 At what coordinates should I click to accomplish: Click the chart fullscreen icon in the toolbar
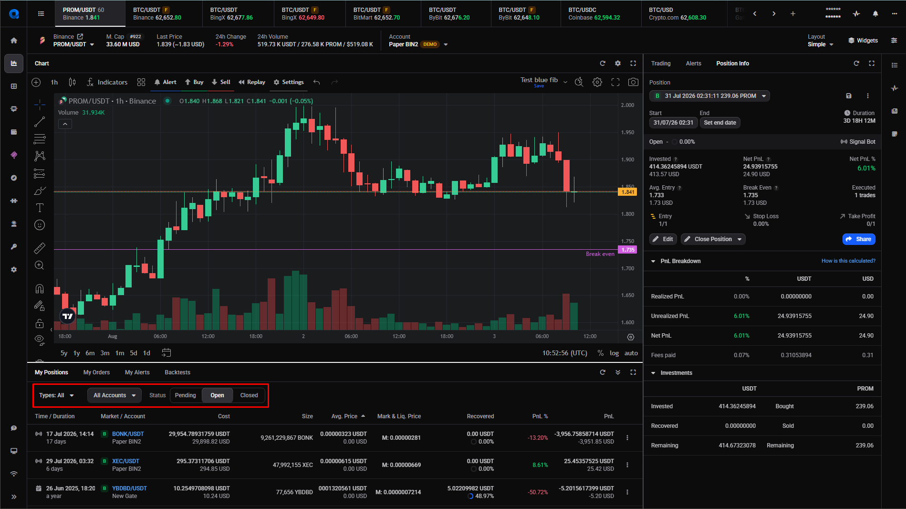point(615,82)
